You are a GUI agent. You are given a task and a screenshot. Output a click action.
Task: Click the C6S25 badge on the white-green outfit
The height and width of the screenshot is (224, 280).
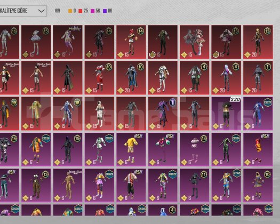pos(109,138)
